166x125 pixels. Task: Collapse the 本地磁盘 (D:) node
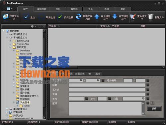coord(7,38)
